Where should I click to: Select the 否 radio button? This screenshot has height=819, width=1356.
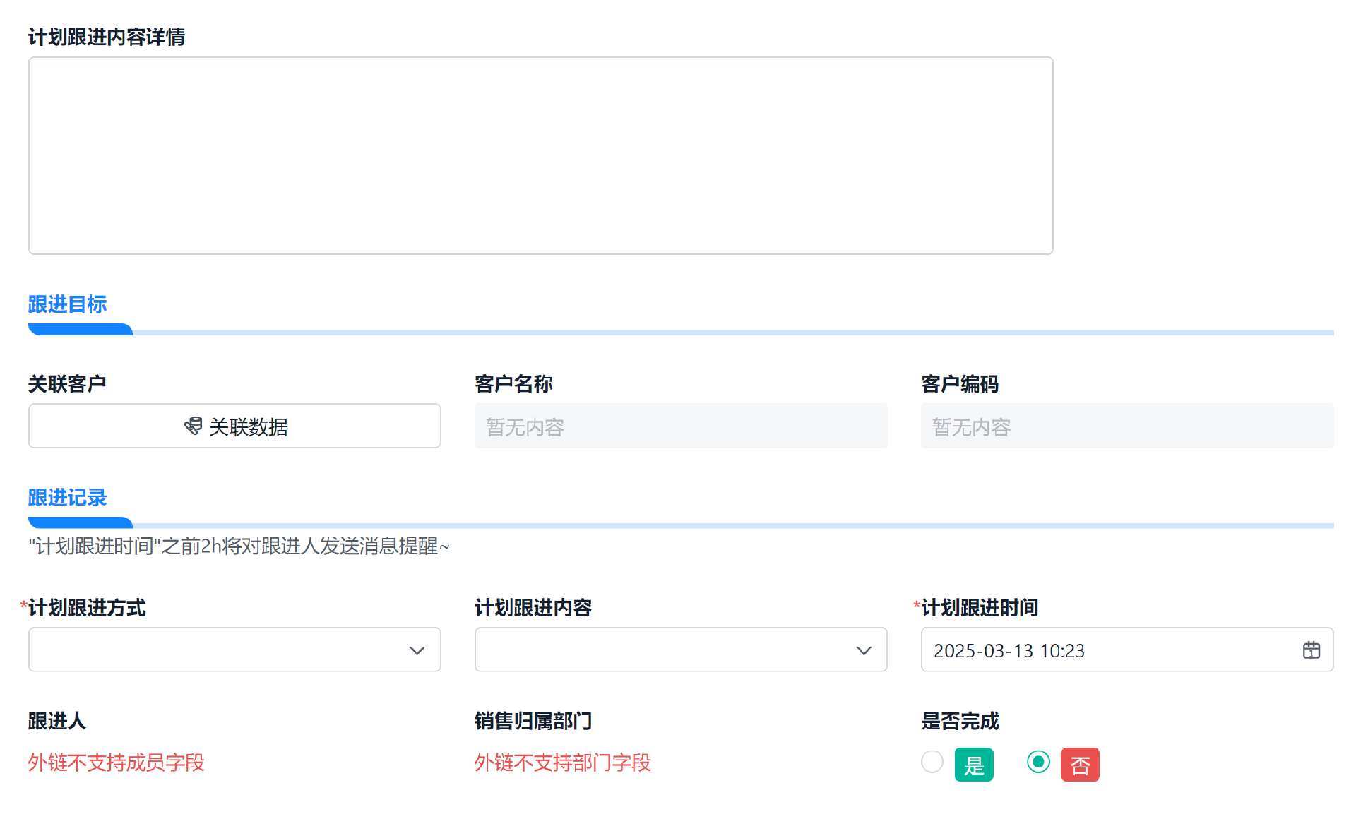(1037, 762)
